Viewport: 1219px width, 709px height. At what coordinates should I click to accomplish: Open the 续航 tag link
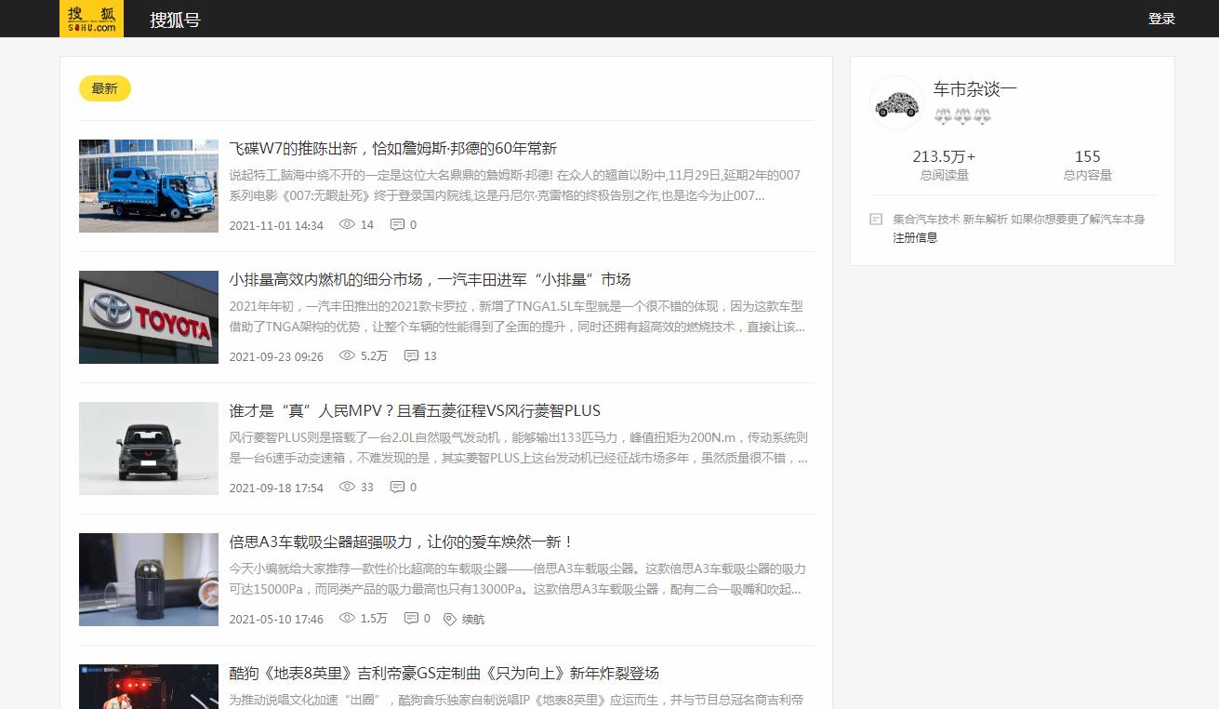[473, 619]
